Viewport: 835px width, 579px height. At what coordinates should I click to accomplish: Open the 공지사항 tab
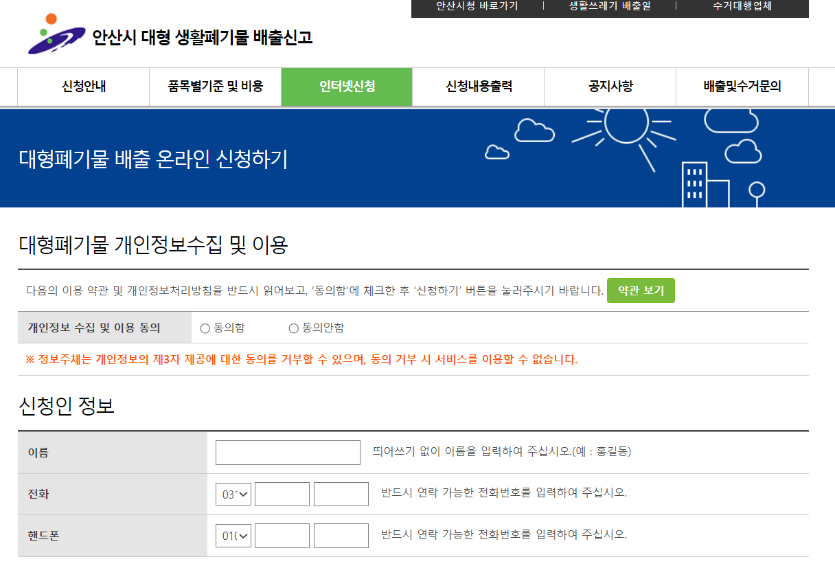click(x=610, y=87)
